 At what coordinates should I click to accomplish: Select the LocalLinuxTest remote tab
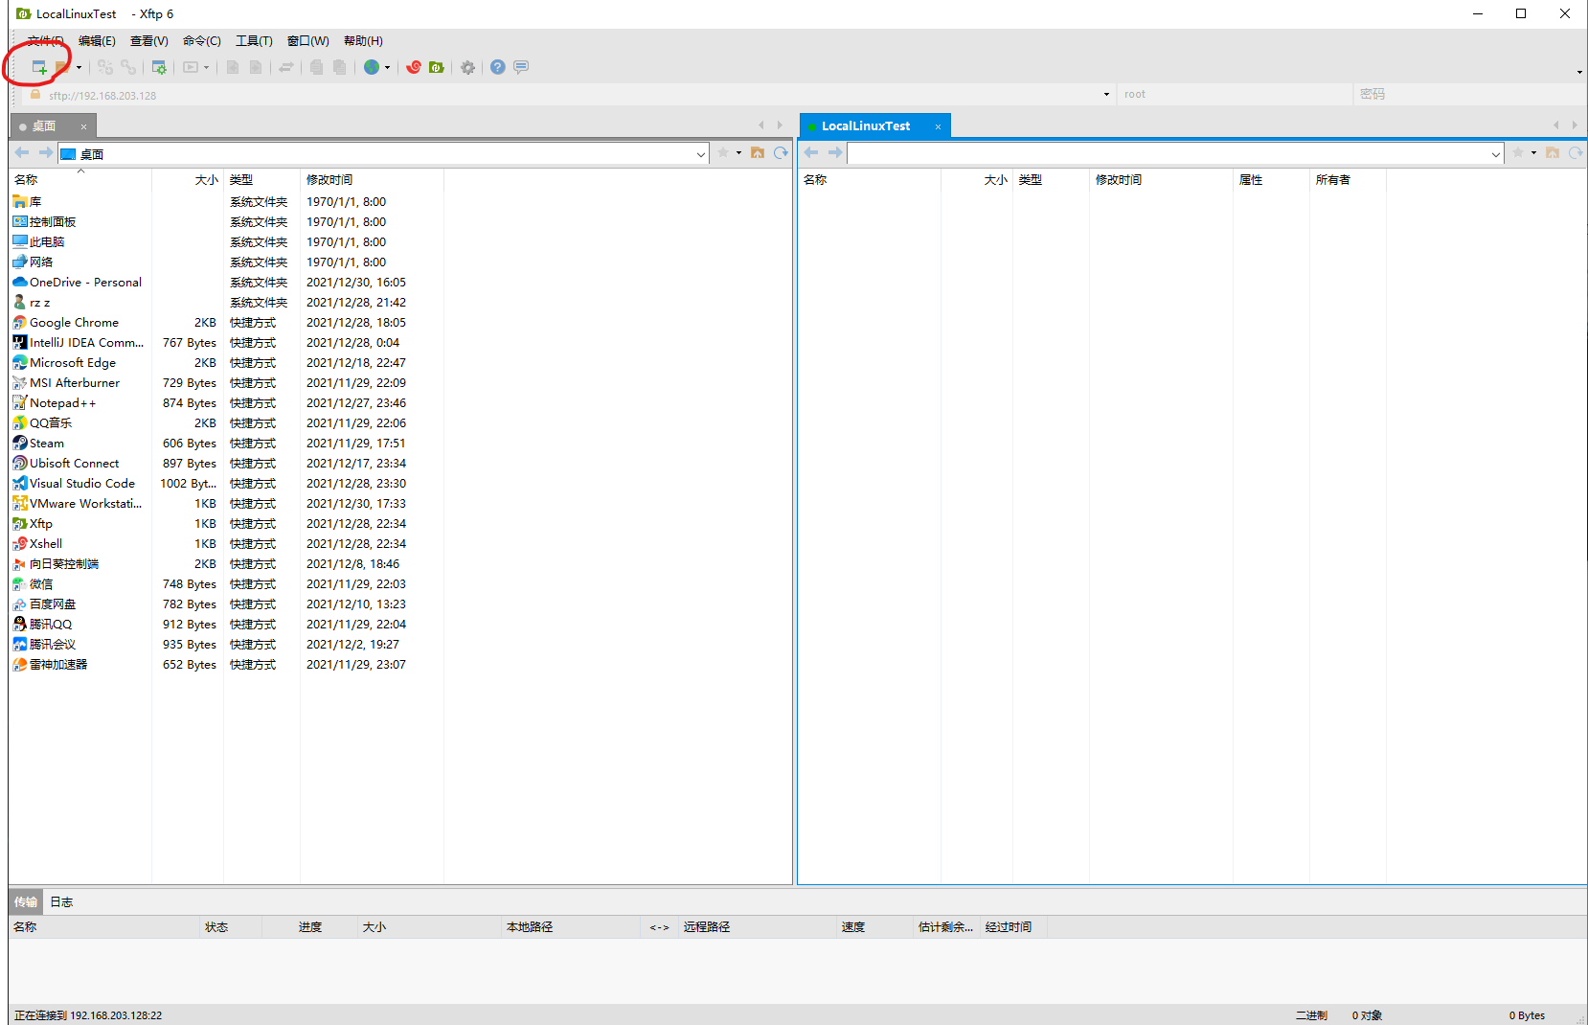pyautogui.click(x=866, y=126)
